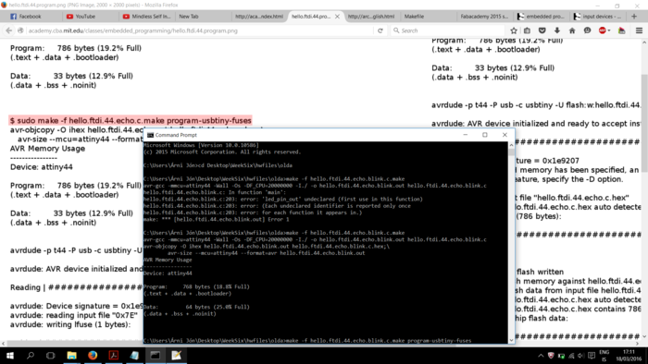Viewport: 648px width, 364px height.
Task: Show hidden system tray icons
Action: coord(541,356)
